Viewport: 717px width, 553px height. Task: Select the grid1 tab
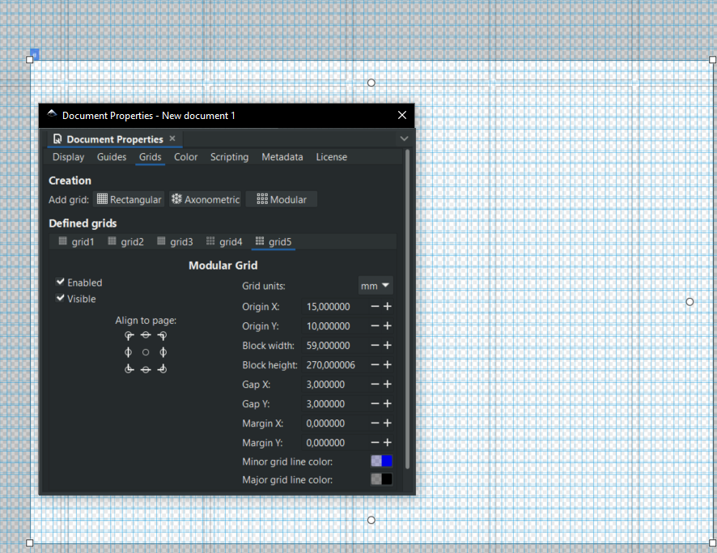point(76,241)
